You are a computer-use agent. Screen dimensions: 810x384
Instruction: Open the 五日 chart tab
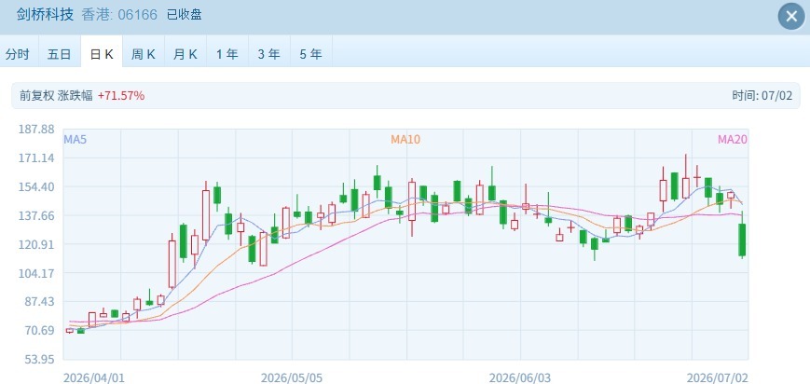tap(60, 54)
